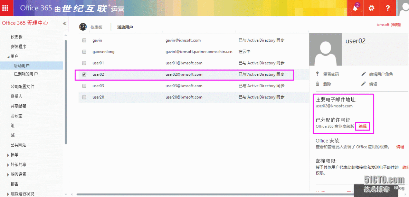Open 报告 in sidebar
409x197 pixels.
pos(15,184)
